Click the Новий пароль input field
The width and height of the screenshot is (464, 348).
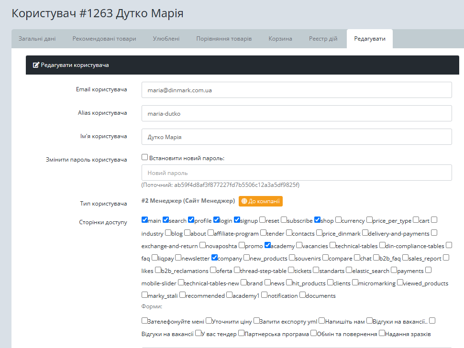pos(297,173)
